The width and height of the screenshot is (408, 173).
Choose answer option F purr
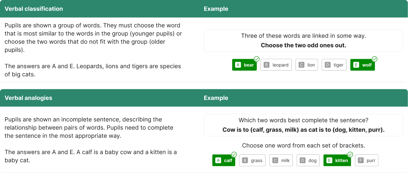(367, 160)
